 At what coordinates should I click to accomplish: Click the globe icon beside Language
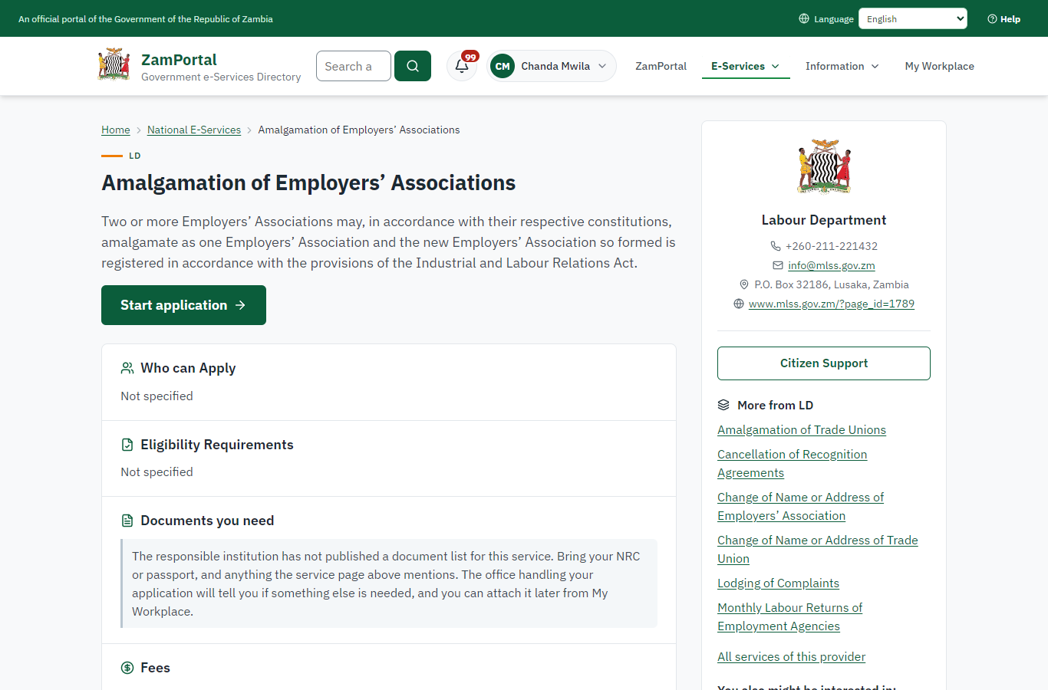804,18
